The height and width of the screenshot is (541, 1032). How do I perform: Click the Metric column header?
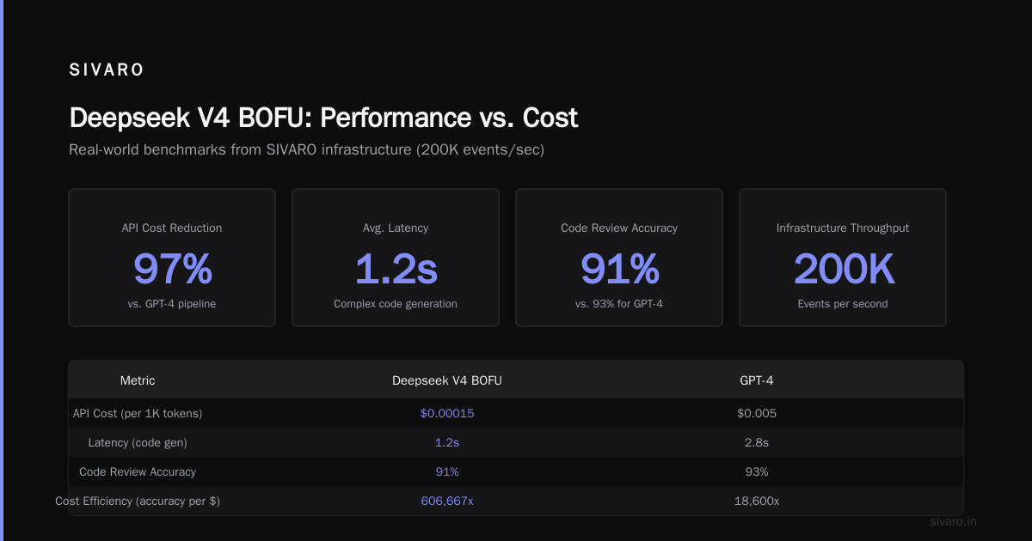[x=138, y=380]
